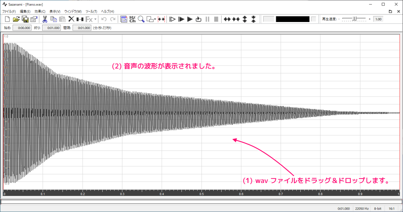Viewport: 403px width, 212px height.
Task: Click the horizontal expand arrows icon
Action: click(x=227, y=19)
